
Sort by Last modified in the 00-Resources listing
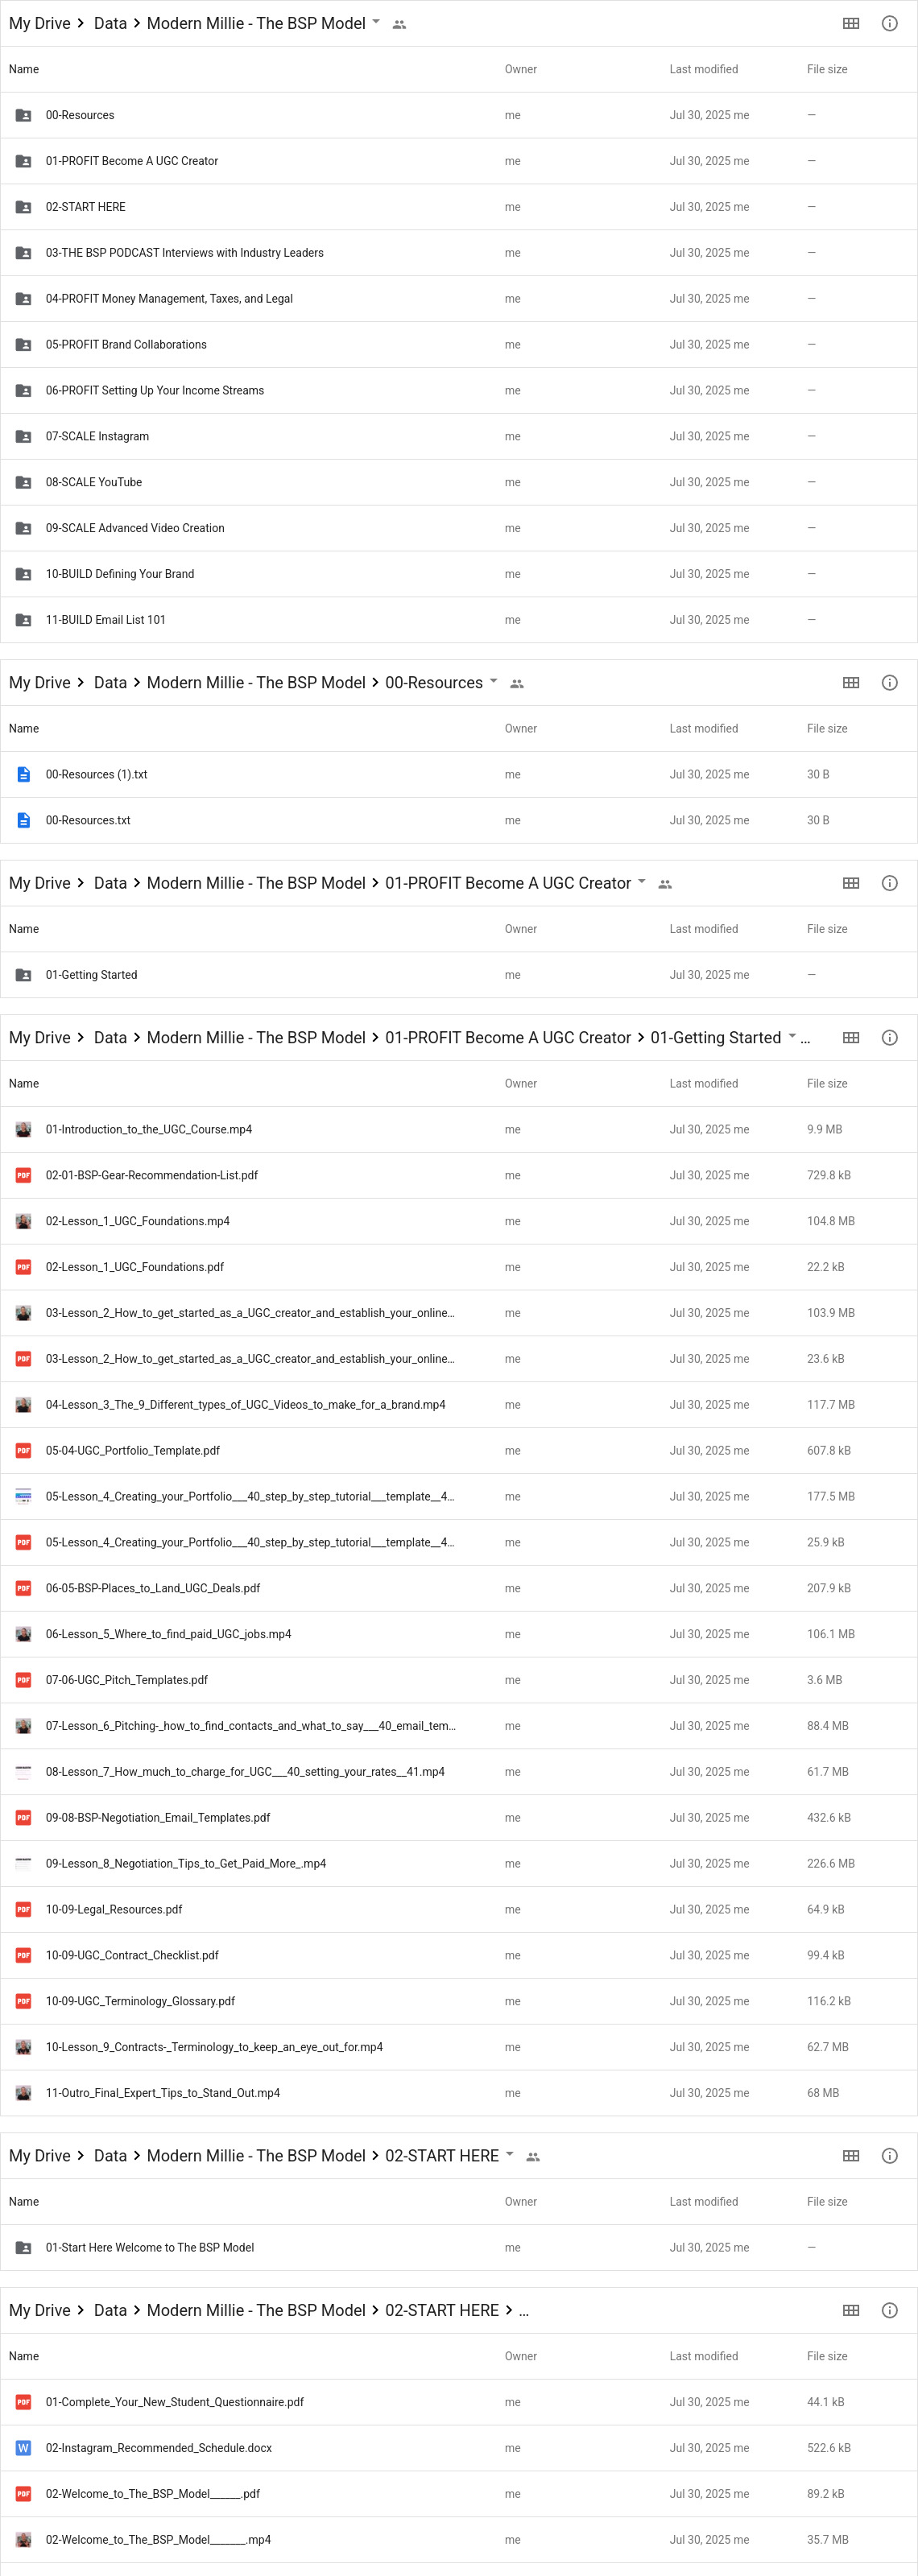point(704,729)
